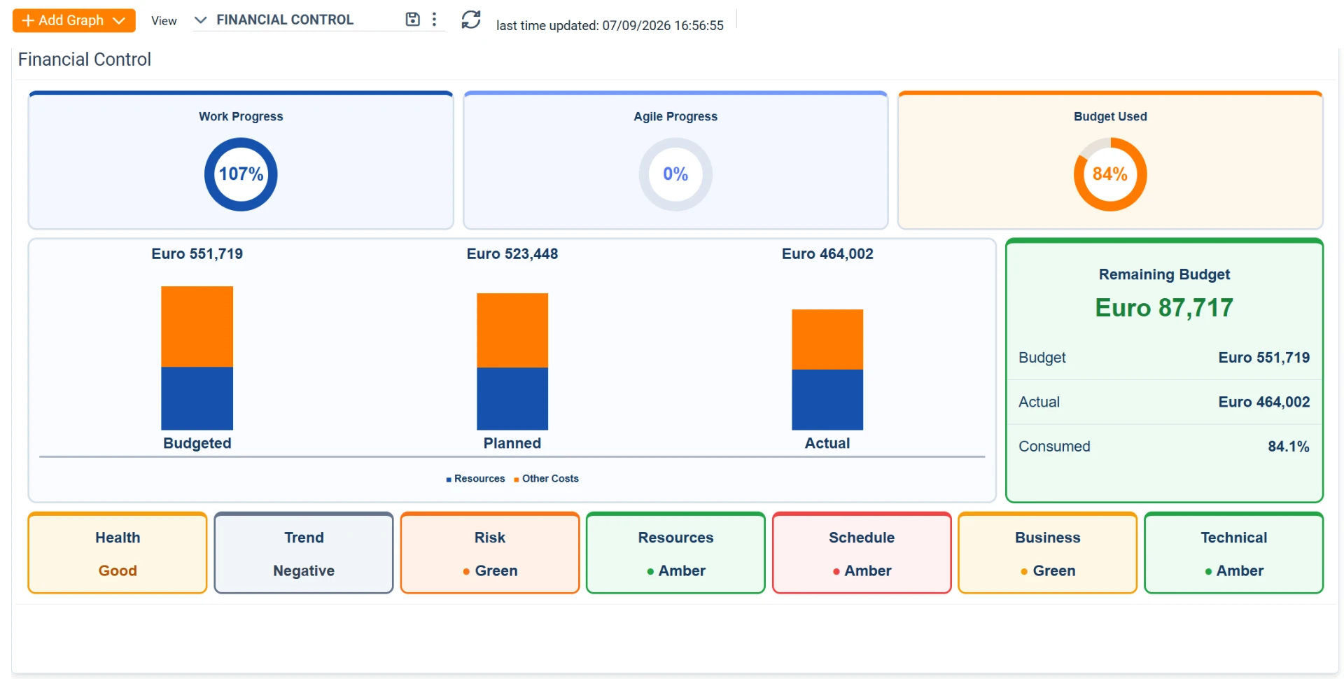1344x679 pixels.
Task: Open the Business status card
Action: (1048, 553)
